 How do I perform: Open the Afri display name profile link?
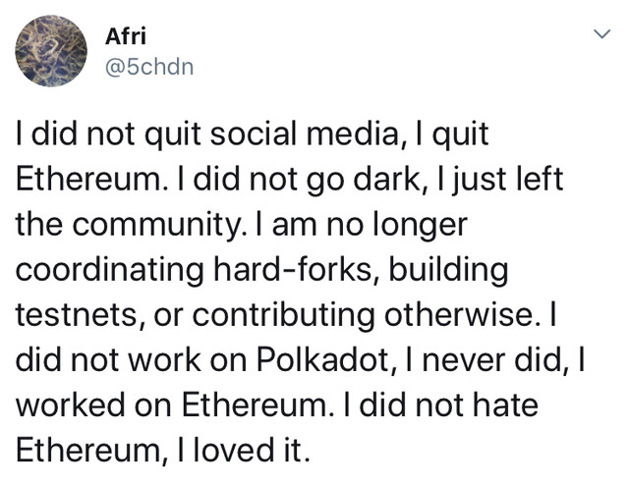pyautogui.click(x=126, y=36)
